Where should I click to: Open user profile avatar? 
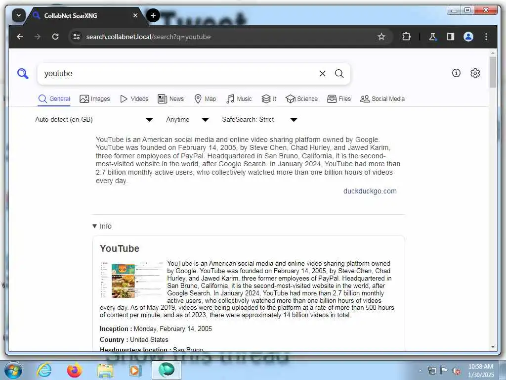468,37
